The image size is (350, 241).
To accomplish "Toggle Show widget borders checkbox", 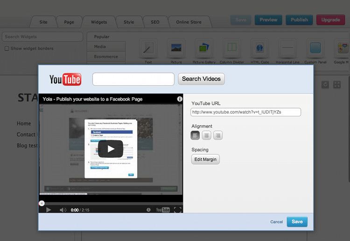I will tap(7, 48).
